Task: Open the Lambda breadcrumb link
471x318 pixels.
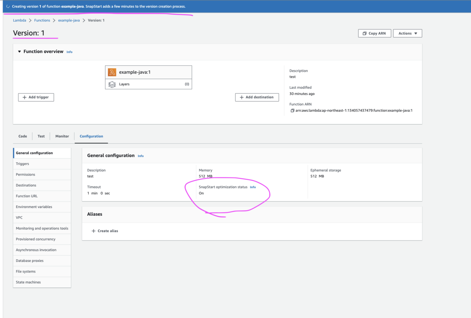Action: pos(20,20)
